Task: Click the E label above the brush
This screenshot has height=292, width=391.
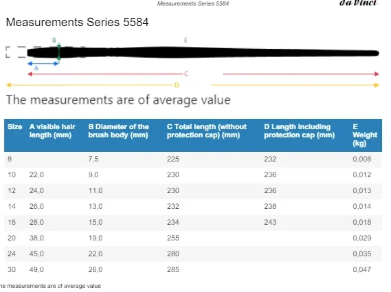Action: point(185,40)
